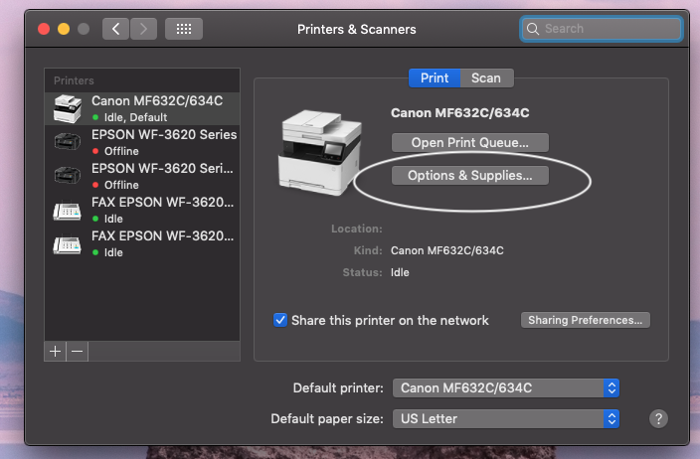The width and height of the screenshot is (700, 459).
Task: Open the Default printer dropdown
Action: pyautogui.click(x=506, y=388)
